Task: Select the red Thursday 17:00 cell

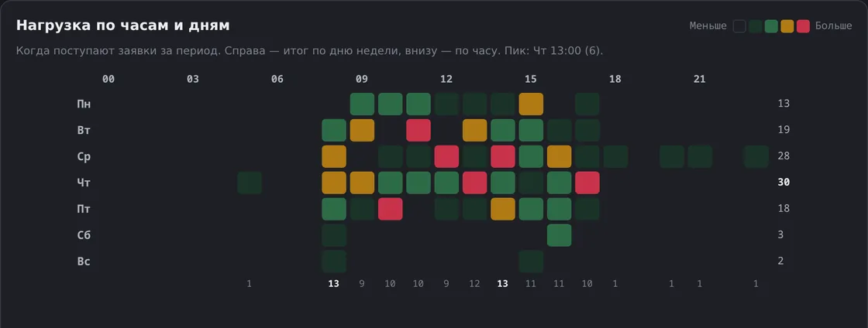Action: 587,183
